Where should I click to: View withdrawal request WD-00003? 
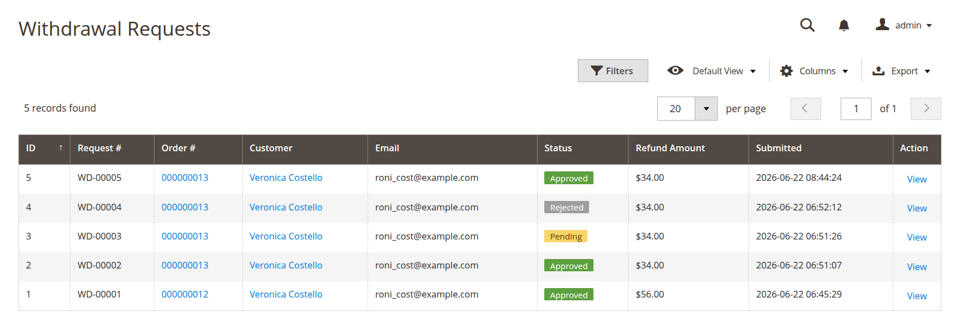click(917, 237)
